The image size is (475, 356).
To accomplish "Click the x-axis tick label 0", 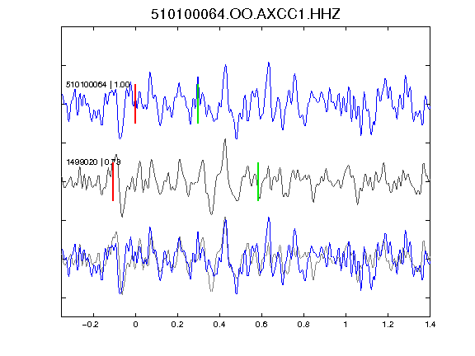I will [x=135, y=325].
